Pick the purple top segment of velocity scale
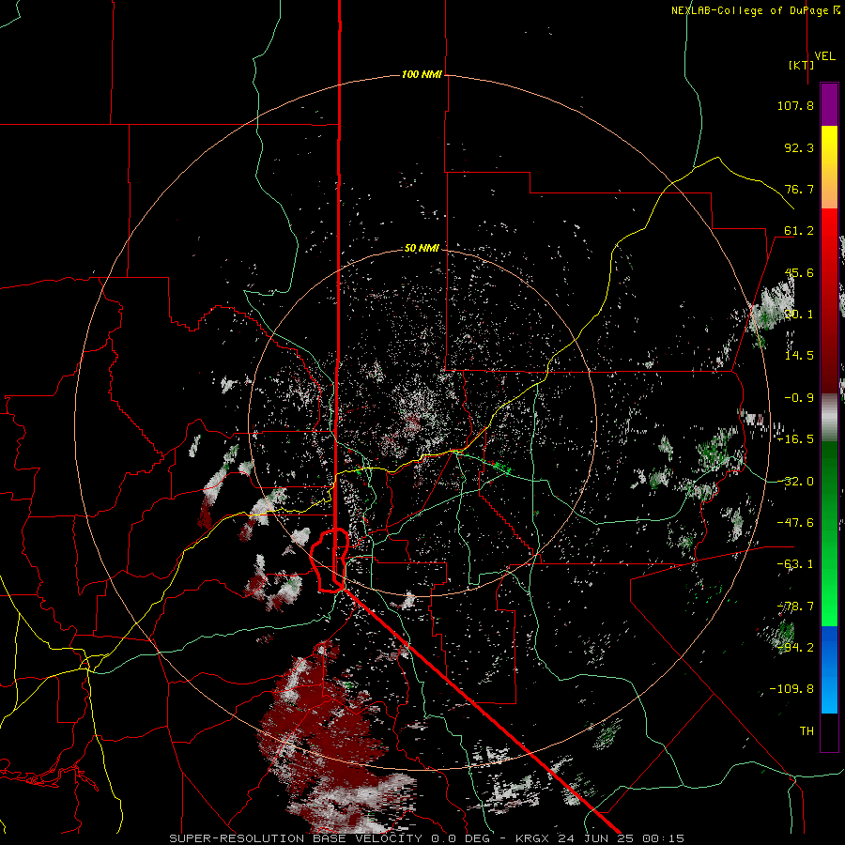Screen dimensions: 845x845 point(829,104)
